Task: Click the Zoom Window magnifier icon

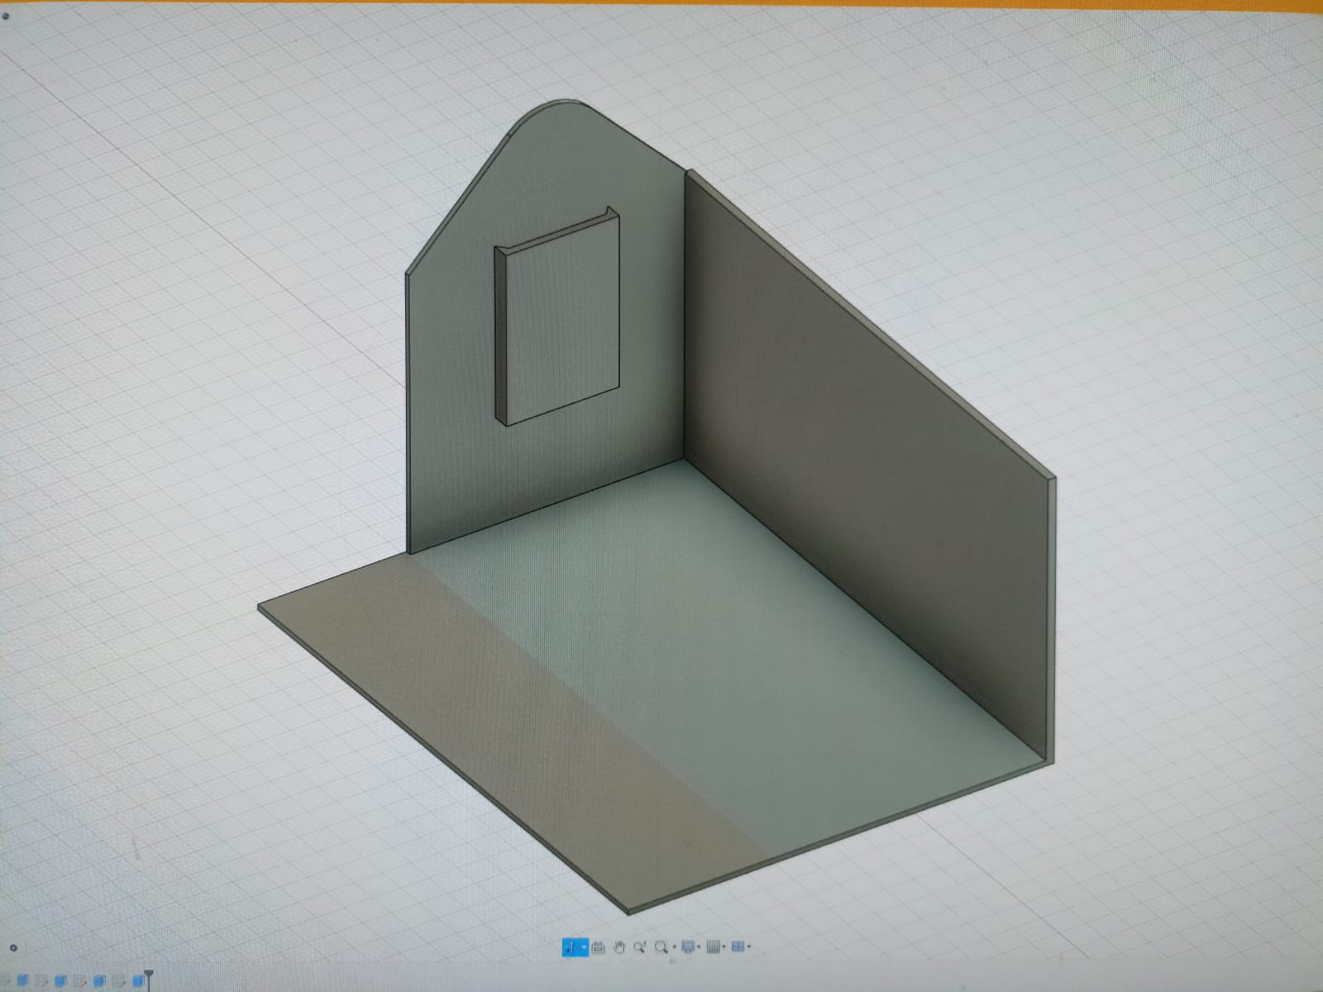Action: point(661,947)
